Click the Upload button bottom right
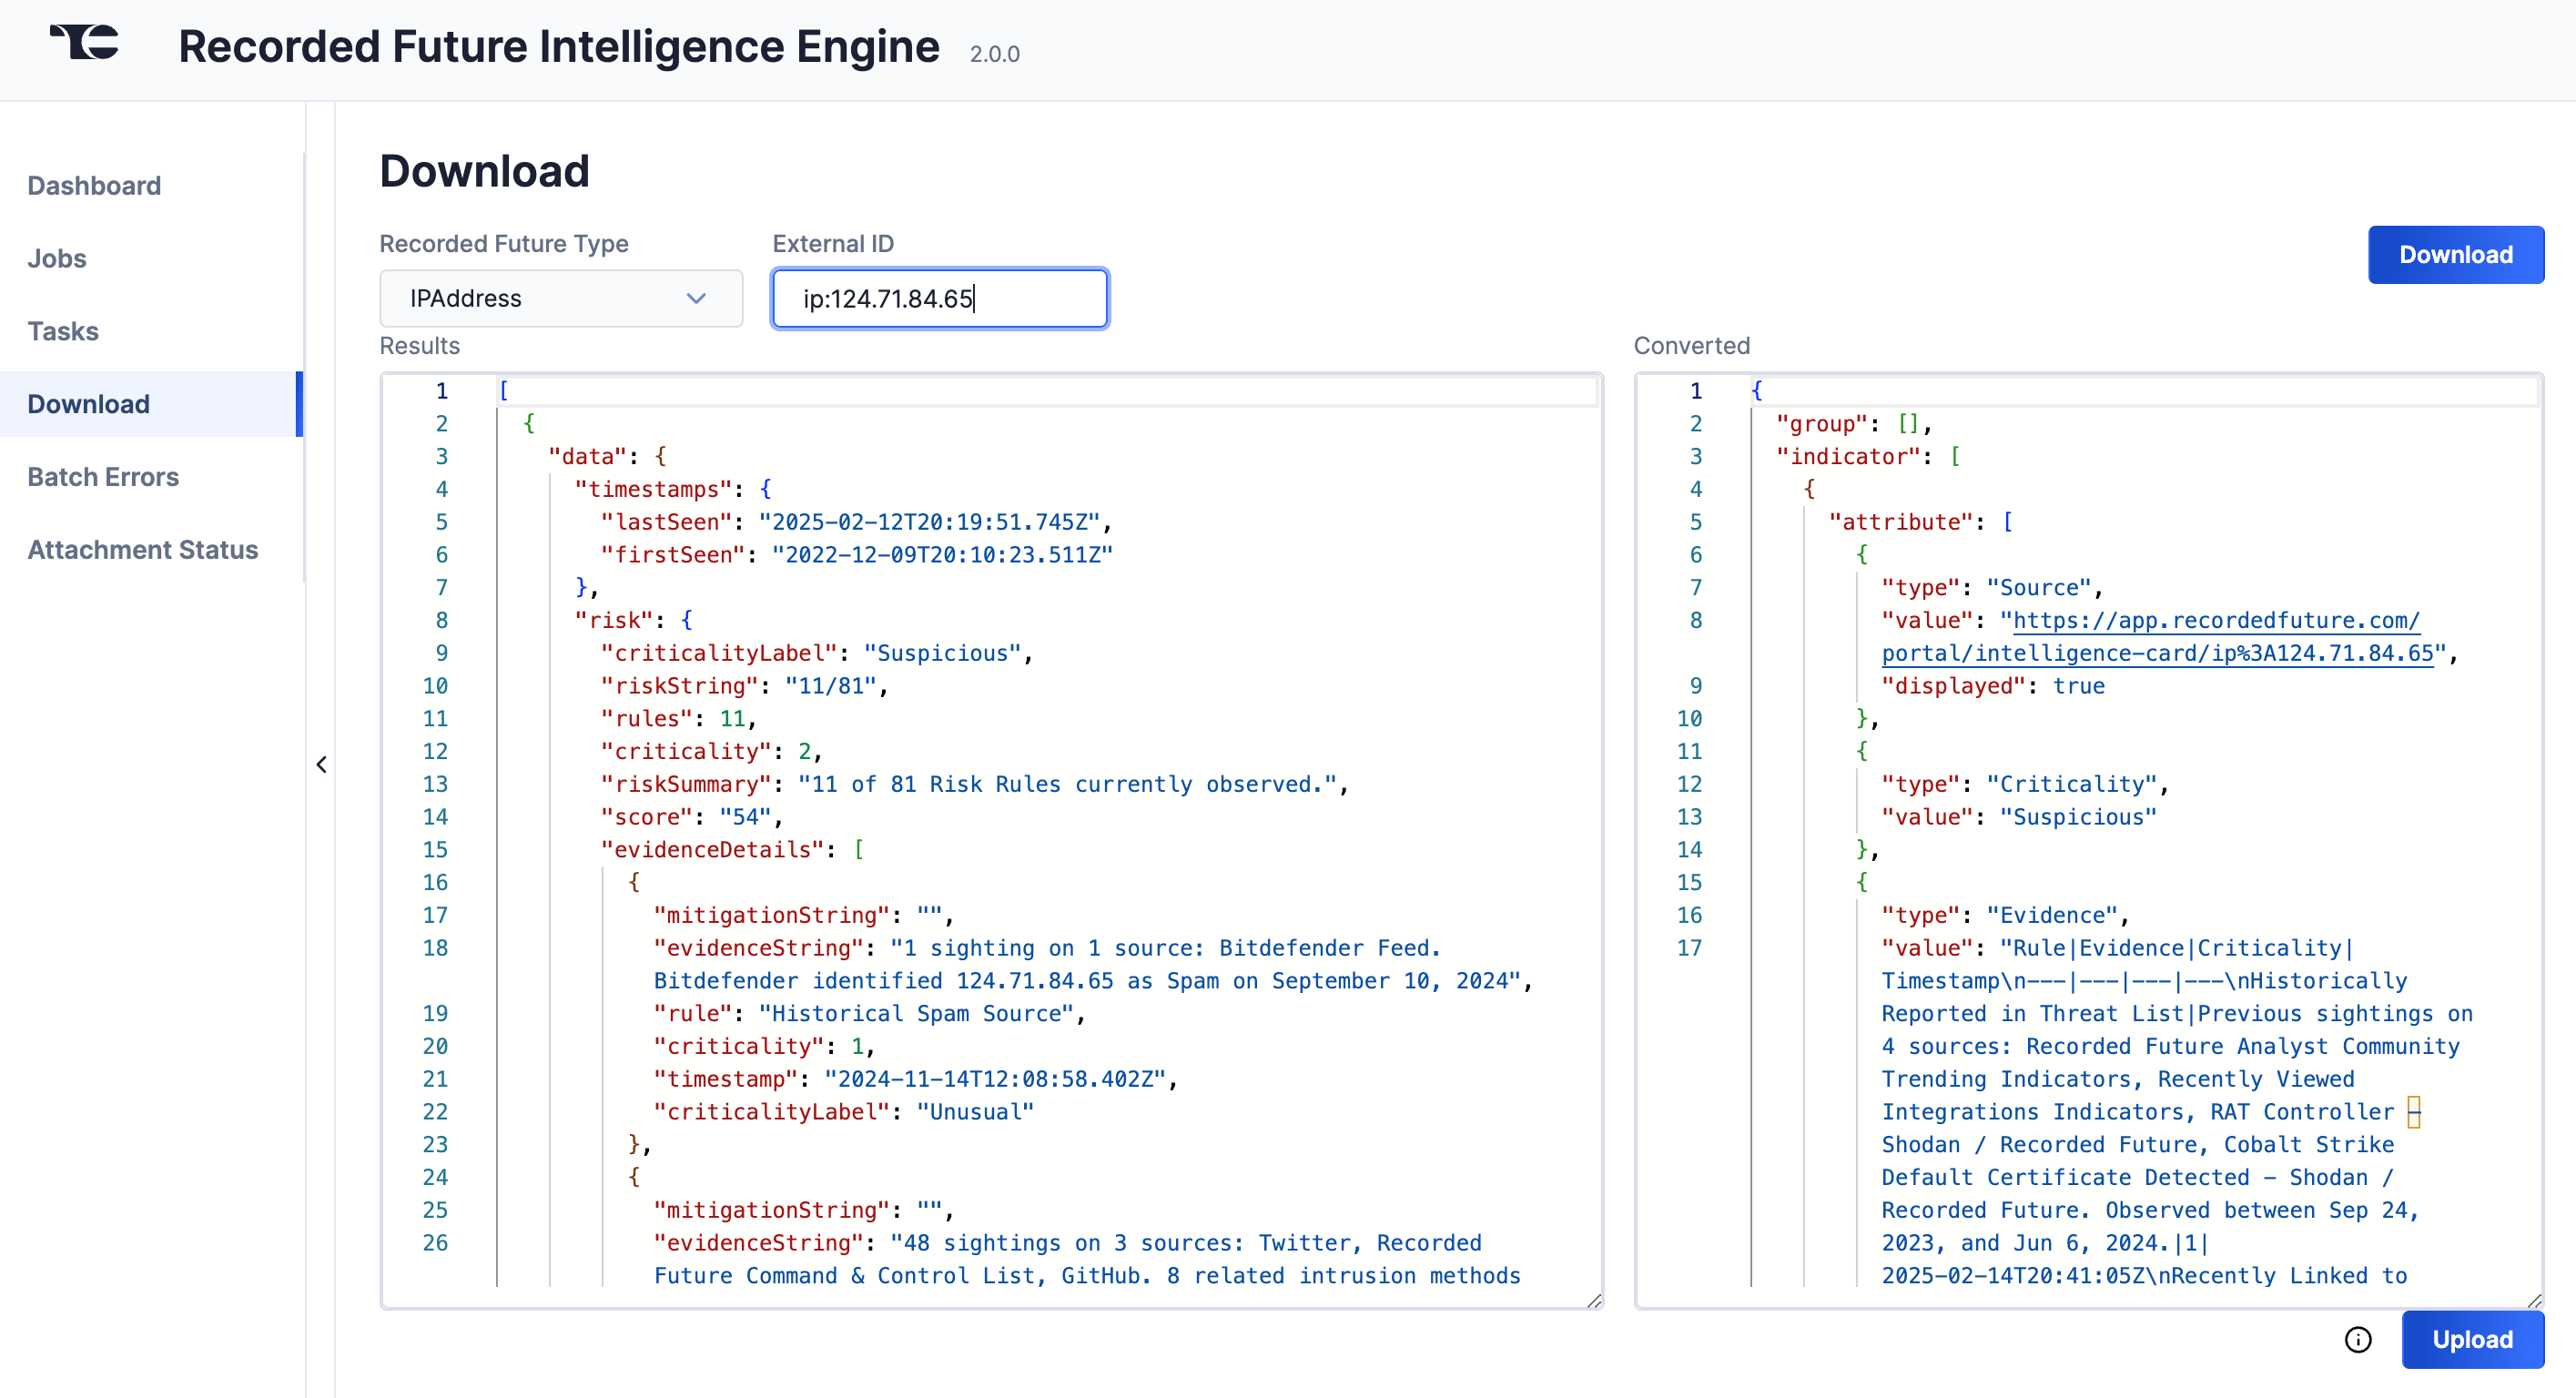Screen dimensions: 2576x1398 (x=2471, y=1340)
